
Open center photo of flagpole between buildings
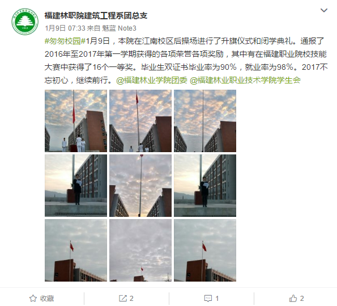(x=140, y=186)
